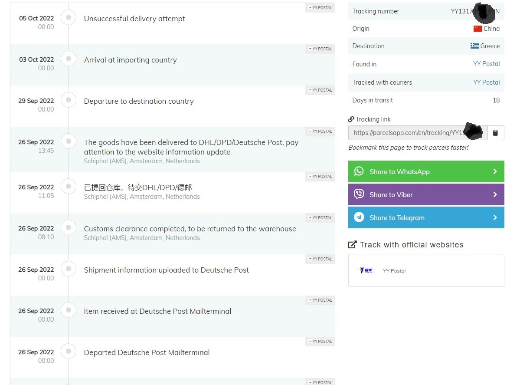Open YY Postal link in Found in row

click(x=486, y=64)
